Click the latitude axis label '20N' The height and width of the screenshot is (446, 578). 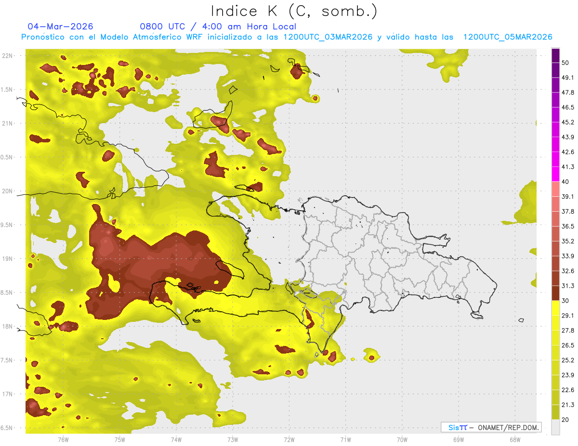[8, 191]
